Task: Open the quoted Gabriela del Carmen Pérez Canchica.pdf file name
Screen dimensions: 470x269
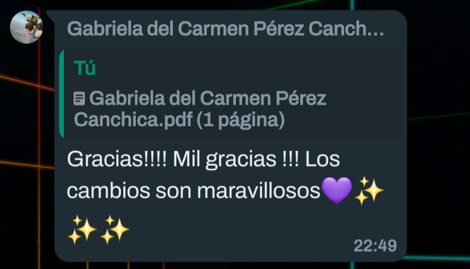Action: [x=200, y=109]
